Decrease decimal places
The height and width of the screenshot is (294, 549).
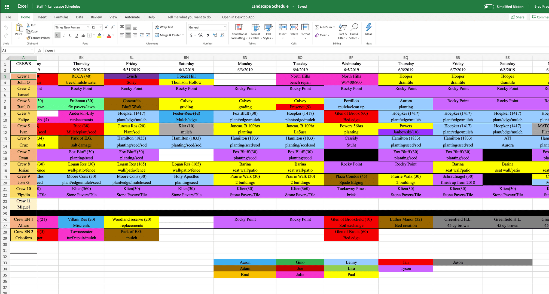pos(222,35)
